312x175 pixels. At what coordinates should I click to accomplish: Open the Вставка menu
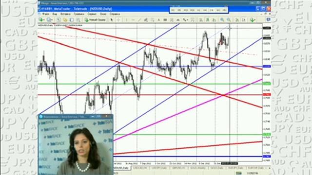(x=65, y=14)
